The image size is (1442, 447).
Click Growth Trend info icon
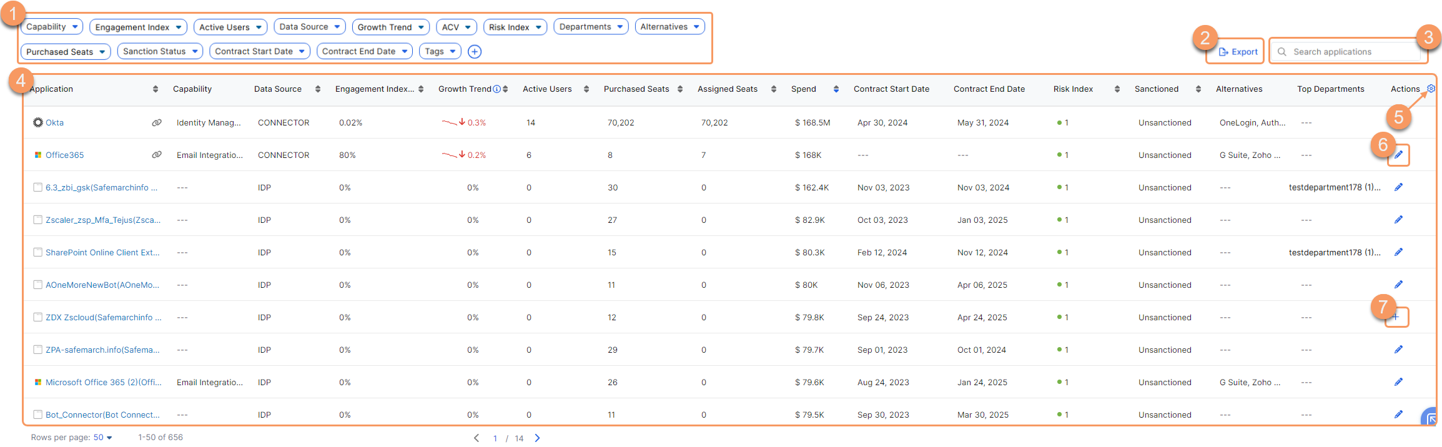pyautogui.click(x=496, y=89)
